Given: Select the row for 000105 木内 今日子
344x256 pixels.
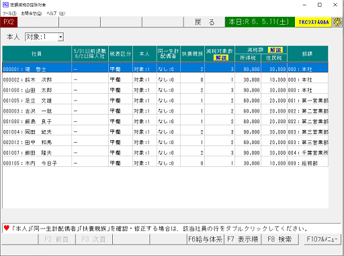Looking at the screenshot, I should pyautogui.click(x=165, y=163).
